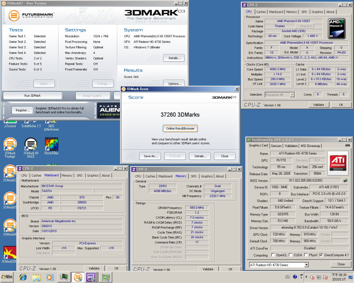Open Caches tab in top CPU-Z window

tap(261, 12)
